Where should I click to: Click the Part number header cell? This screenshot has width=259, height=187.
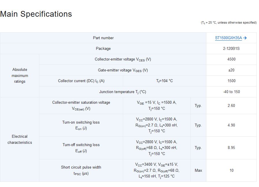(x=103, y=38)
